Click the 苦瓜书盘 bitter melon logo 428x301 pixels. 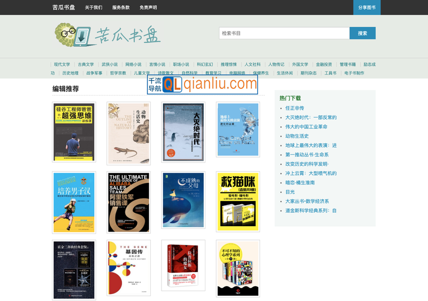coord(107,35)
